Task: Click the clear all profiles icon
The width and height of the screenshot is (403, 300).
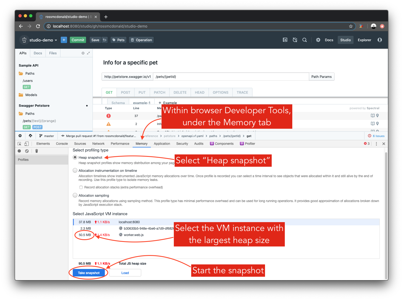Action: point(27,151)
